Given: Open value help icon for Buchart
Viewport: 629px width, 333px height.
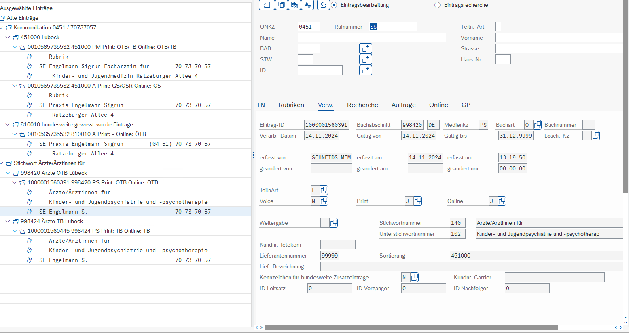Looking at the screenshot, I should click(x=537, y=125).
